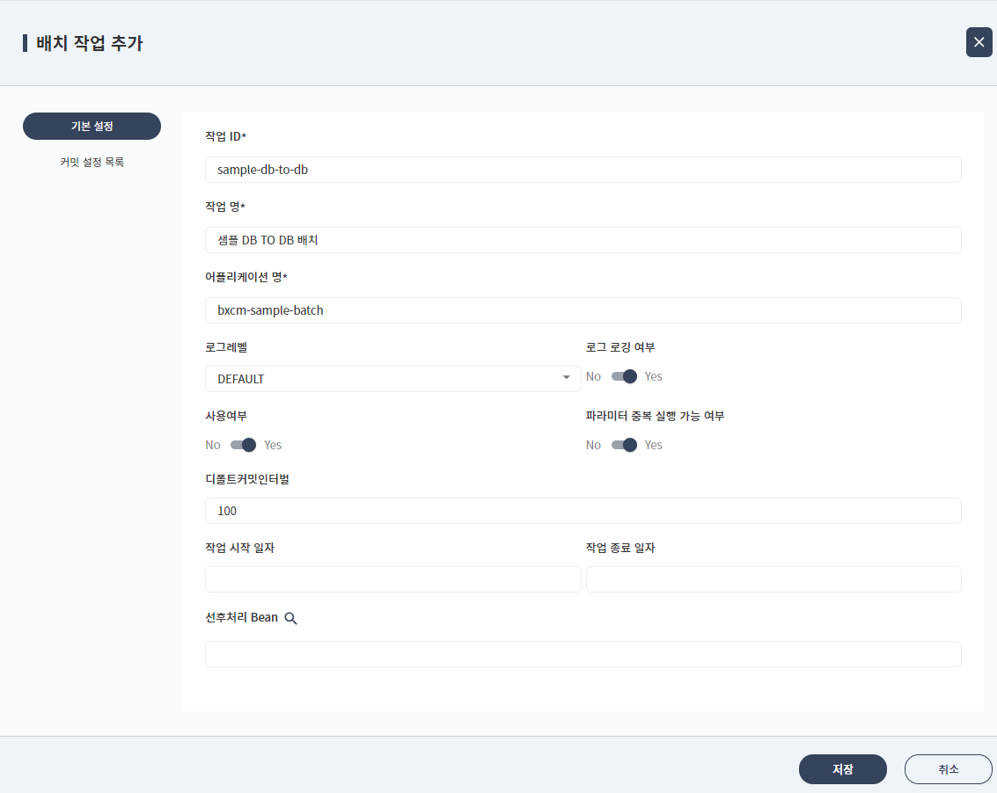Open the 커밋 설정 목록 tab
The image size is (997, 793).
pos(92,163)
